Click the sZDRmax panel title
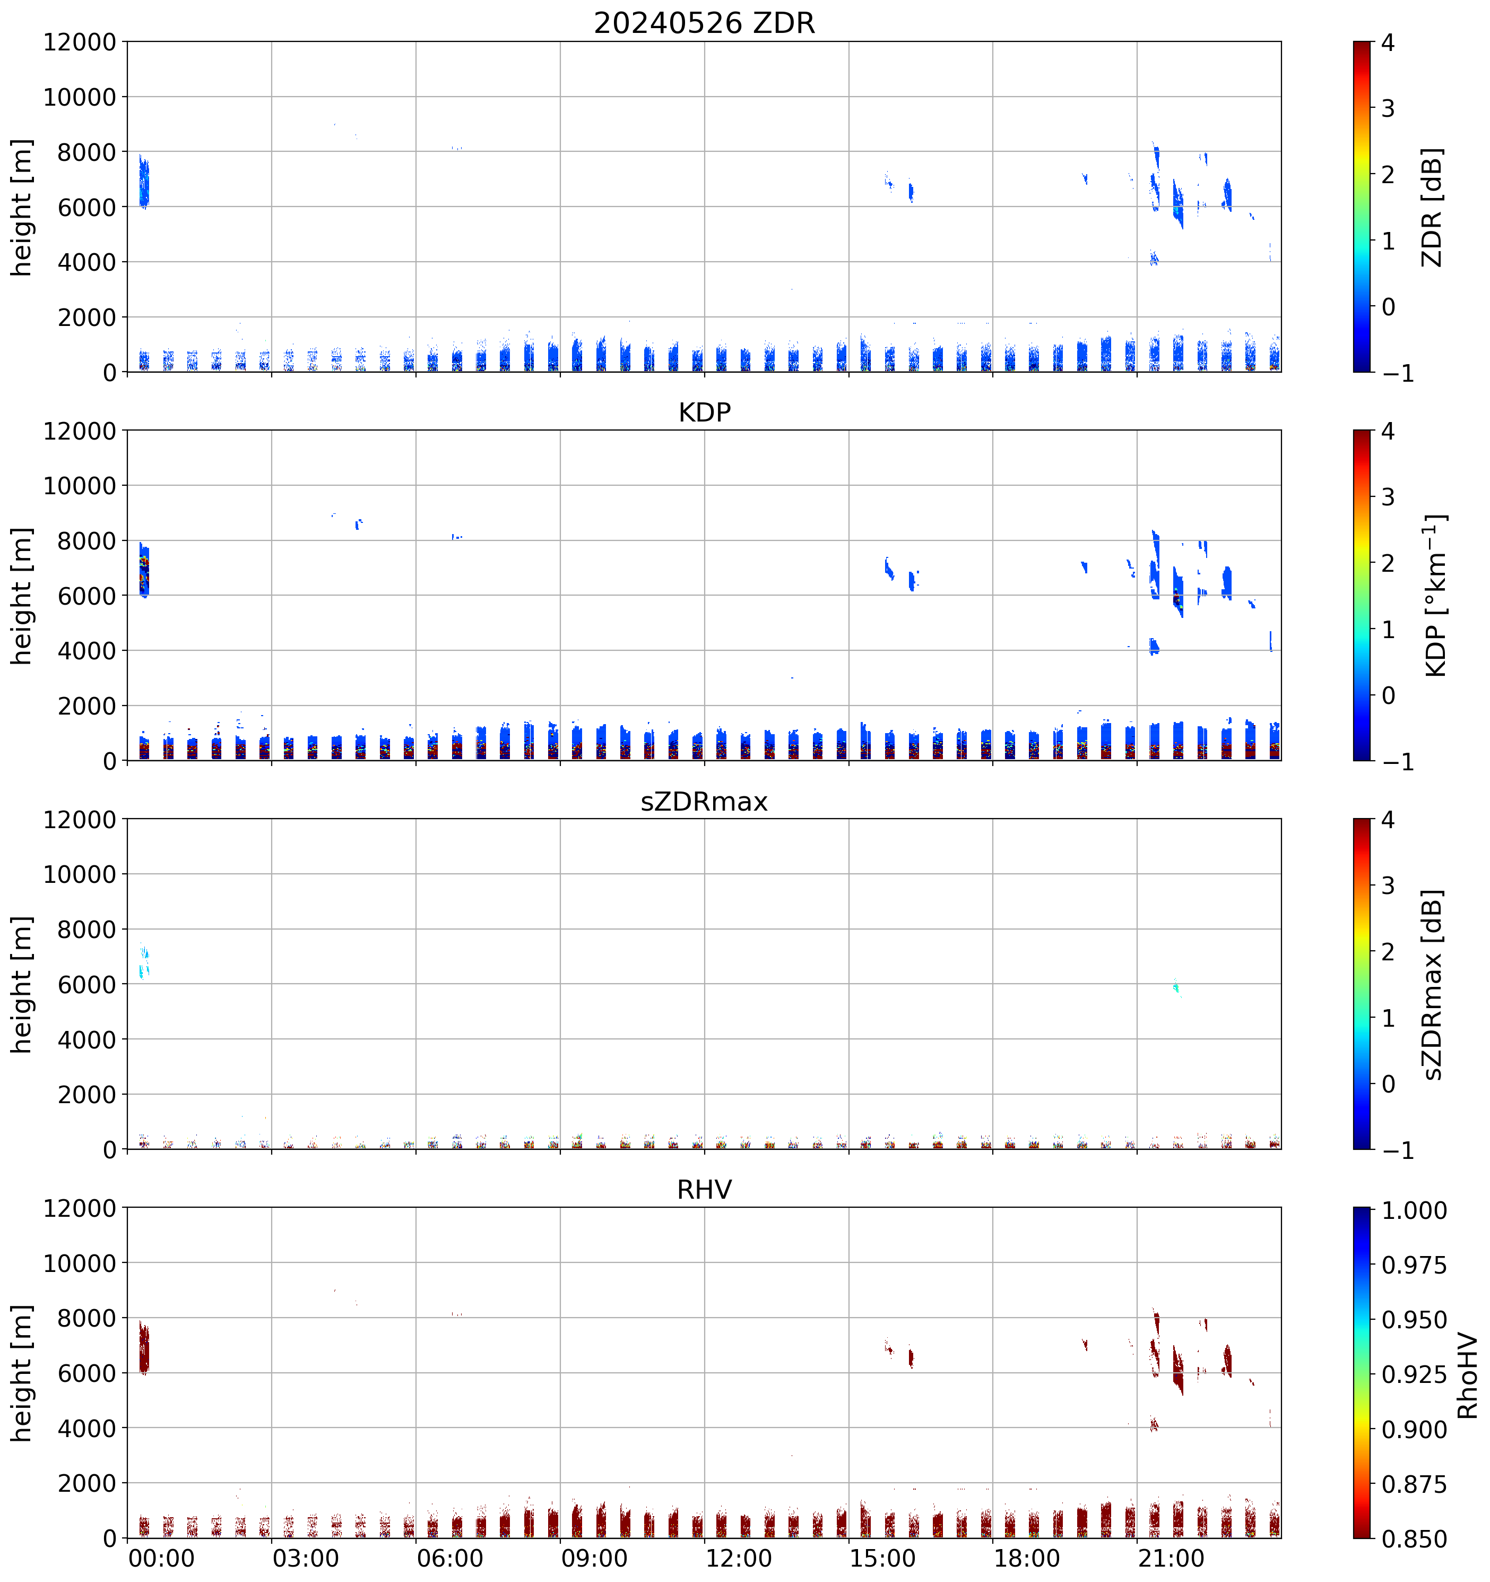 704,801
